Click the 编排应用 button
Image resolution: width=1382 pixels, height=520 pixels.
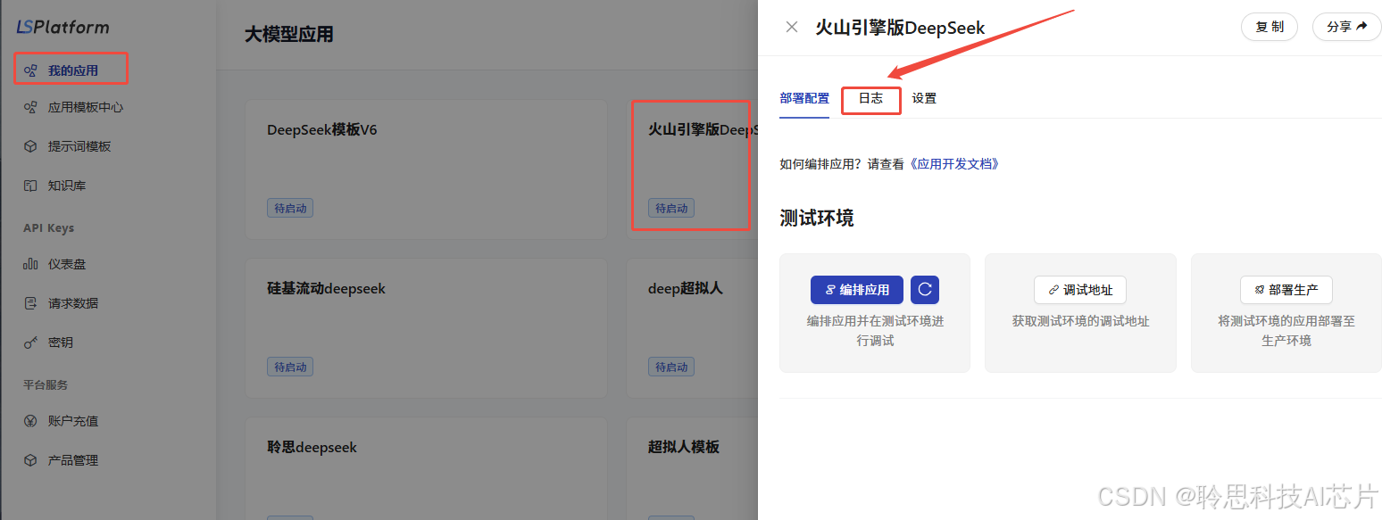(857, 290)
